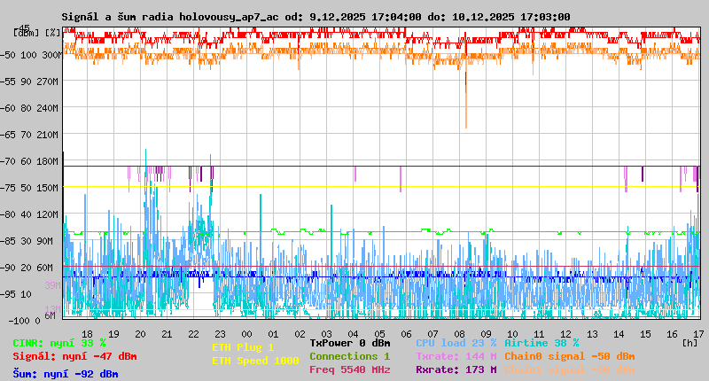Click the pink '39M' rate marker

coord(52,285)
